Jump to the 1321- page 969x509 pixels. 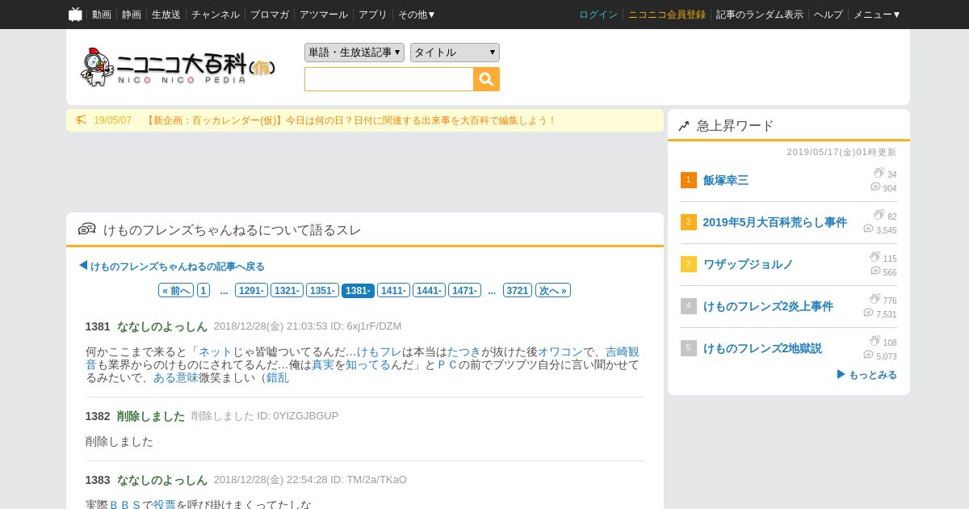click(287, 290)
